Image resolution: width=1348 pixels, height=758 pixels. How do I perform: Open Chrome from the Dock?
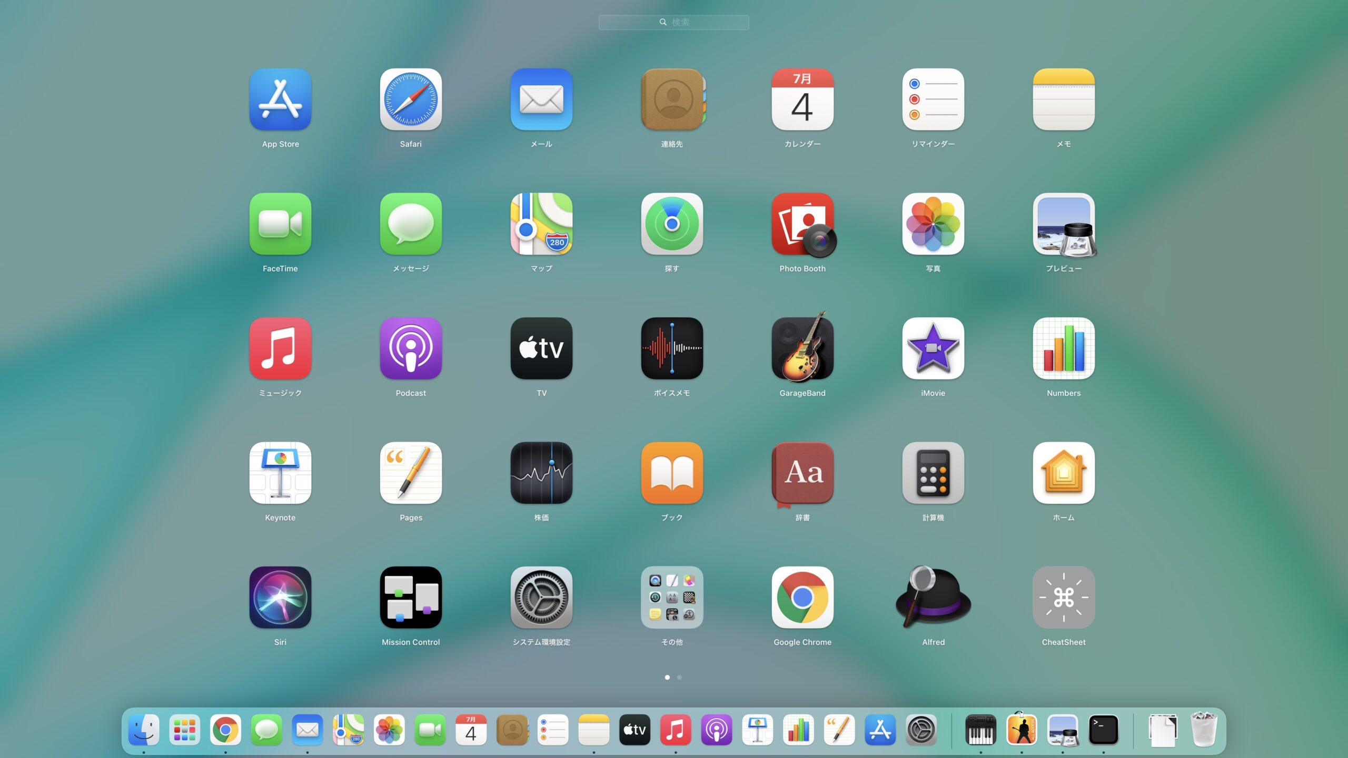[x=225, y=730]
